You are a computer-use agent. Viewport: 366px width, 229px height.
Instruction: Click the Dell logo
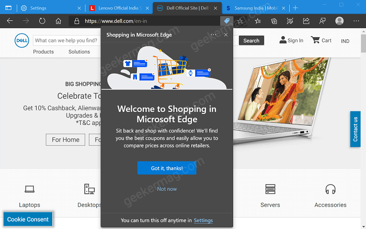click(x=22, y=40)
